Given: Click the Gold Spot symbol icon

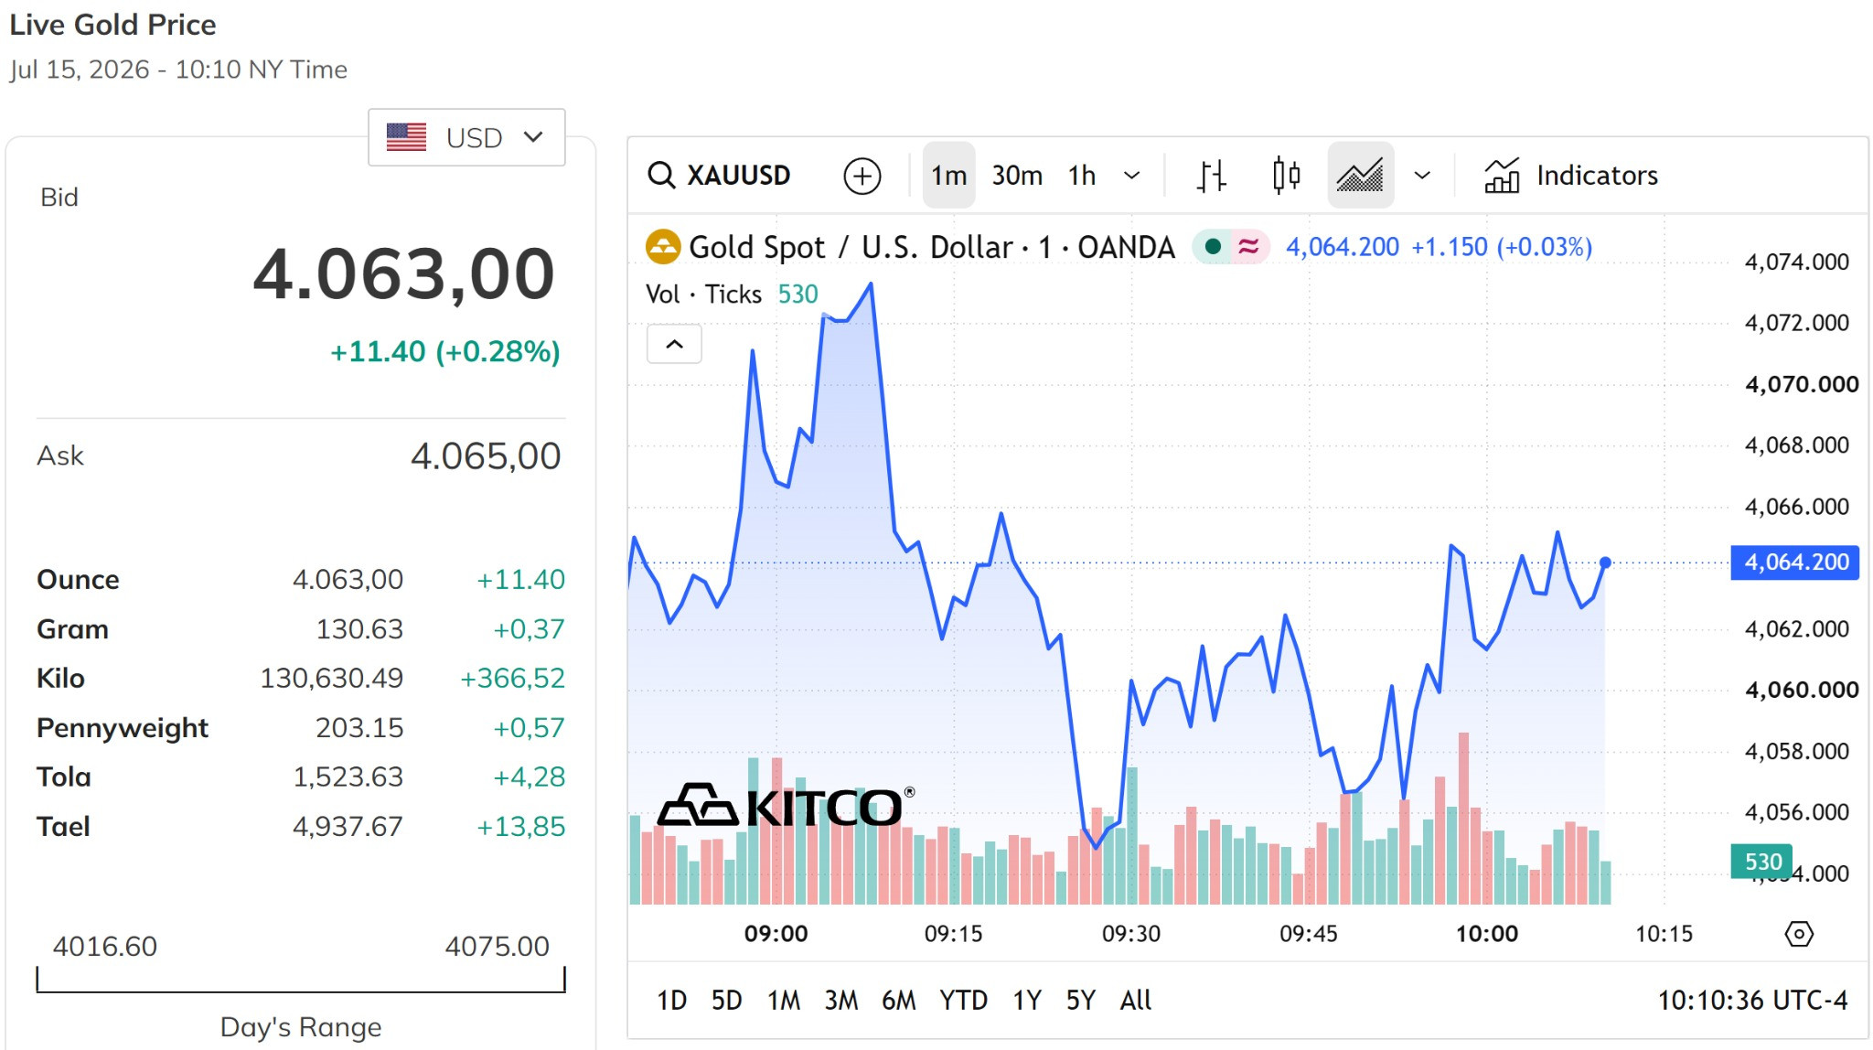Looking at the screenshot, I should tap(662, 247).
